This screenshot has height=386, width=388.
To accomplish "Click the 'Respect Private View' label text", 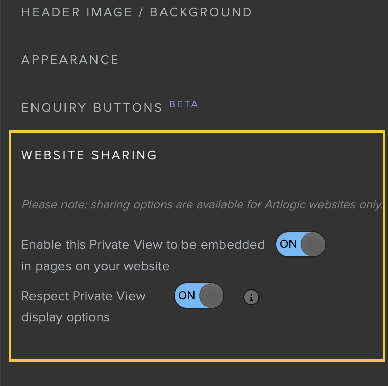I will (x=83, y=296).
